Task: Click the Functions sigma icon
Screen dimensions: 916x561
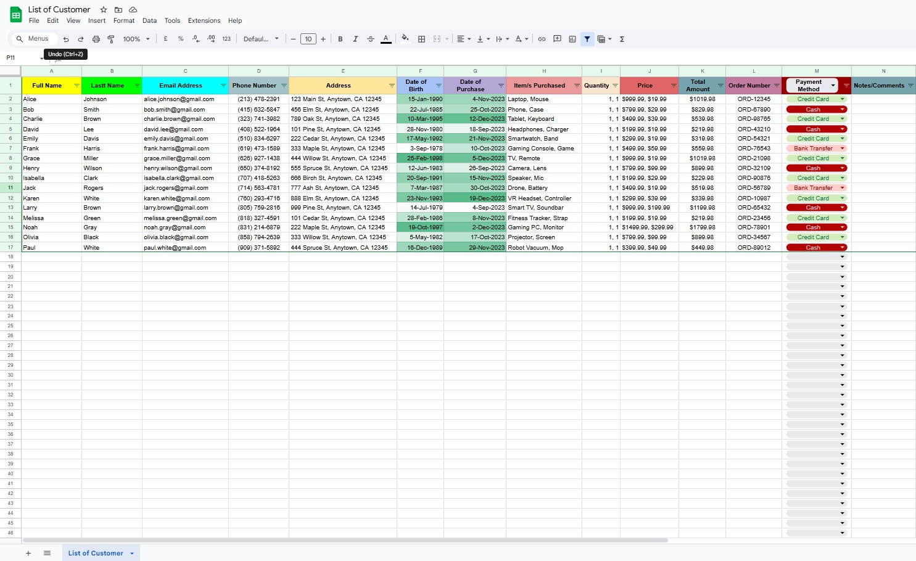Action: tap(622, 39)
